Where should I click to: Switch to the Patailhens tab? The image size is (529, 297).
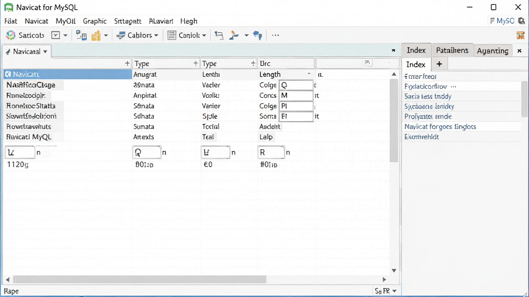pos(452,50)
